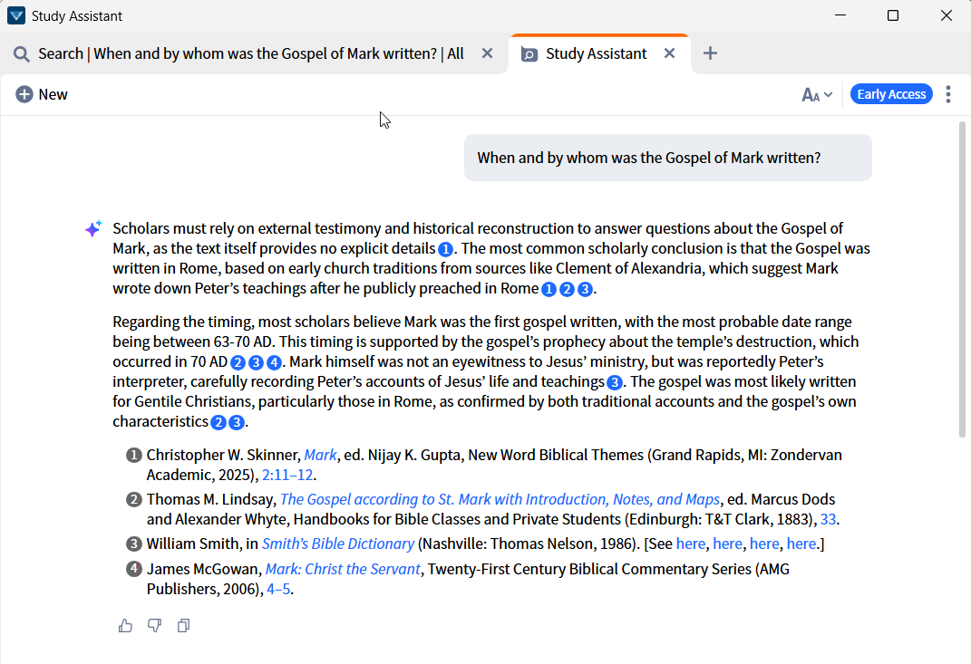Click citation 3 after 'occurred in 70 AD'
Image resolution: width=971 pixels, height=664 pixels.
tap(256, 362)
